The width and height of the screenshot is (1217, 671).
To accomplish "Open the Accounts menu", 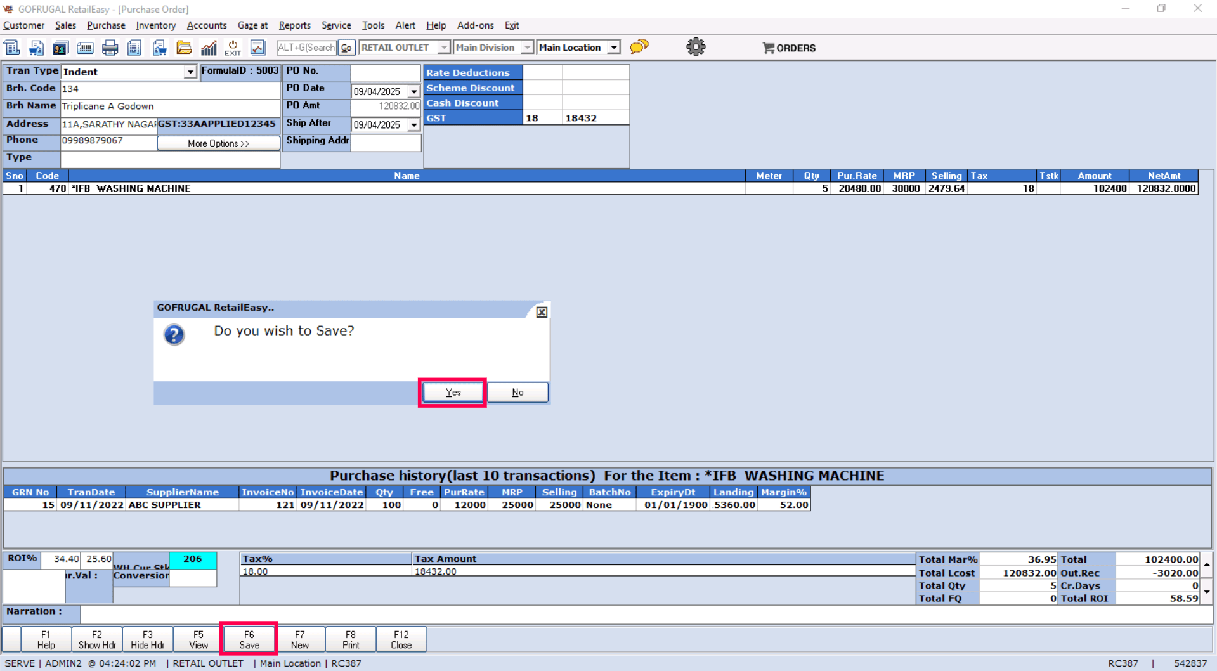I will point(207,25).
